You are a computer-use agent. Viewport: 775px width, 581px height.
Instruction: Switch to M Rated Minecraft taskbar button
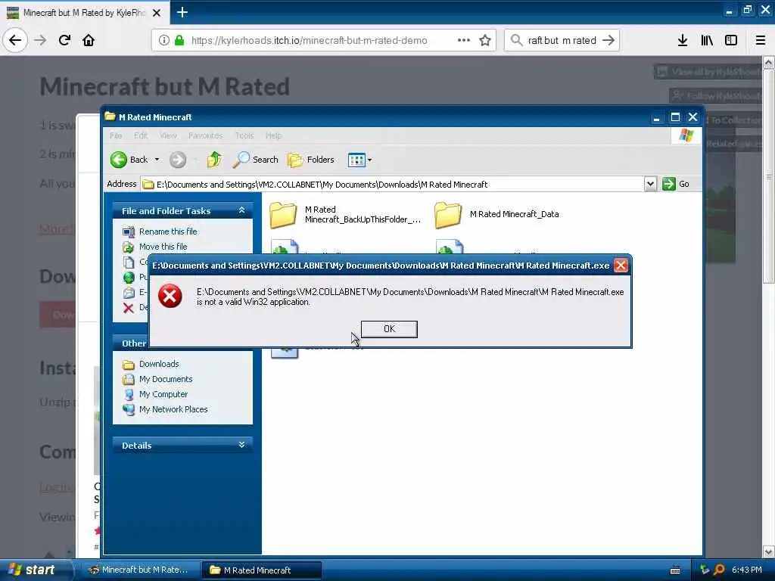tap(261, 570)
